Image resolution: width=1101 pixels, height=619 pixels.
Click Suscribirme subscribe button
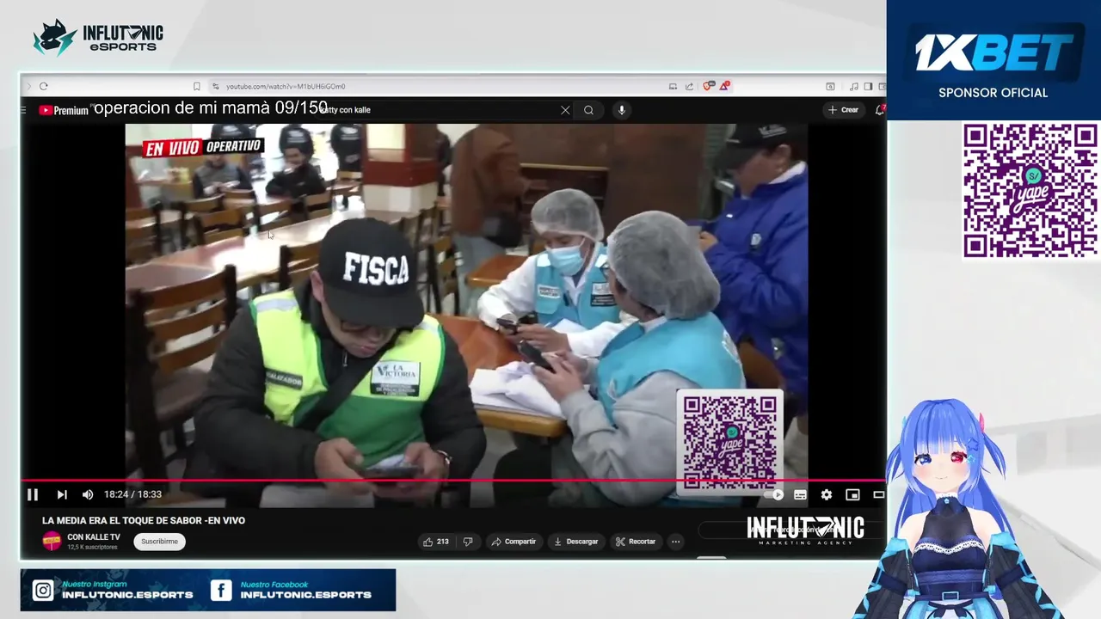click(x=159, y=542)
